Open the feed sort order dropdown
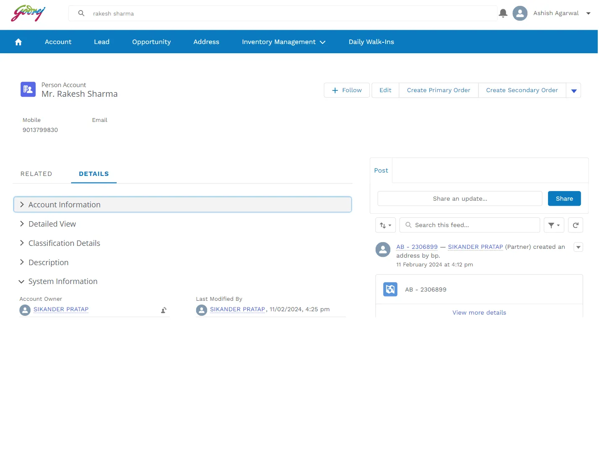Image resolution: width=599 pixels, height=457 pixels. click(x=385, y=225)
